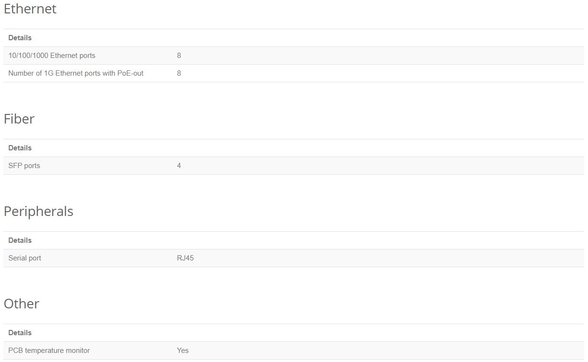588x362 pixels.
Task: Select Number of 1G Ethernet ports with PoE-out
Action: coord(76,73)
